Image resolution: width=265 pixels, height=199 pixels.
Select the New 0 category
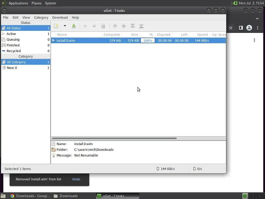26,68
